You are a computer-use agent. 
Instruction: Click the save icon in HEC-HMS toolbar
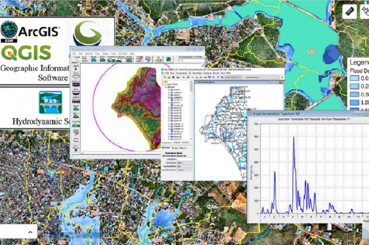173,78
